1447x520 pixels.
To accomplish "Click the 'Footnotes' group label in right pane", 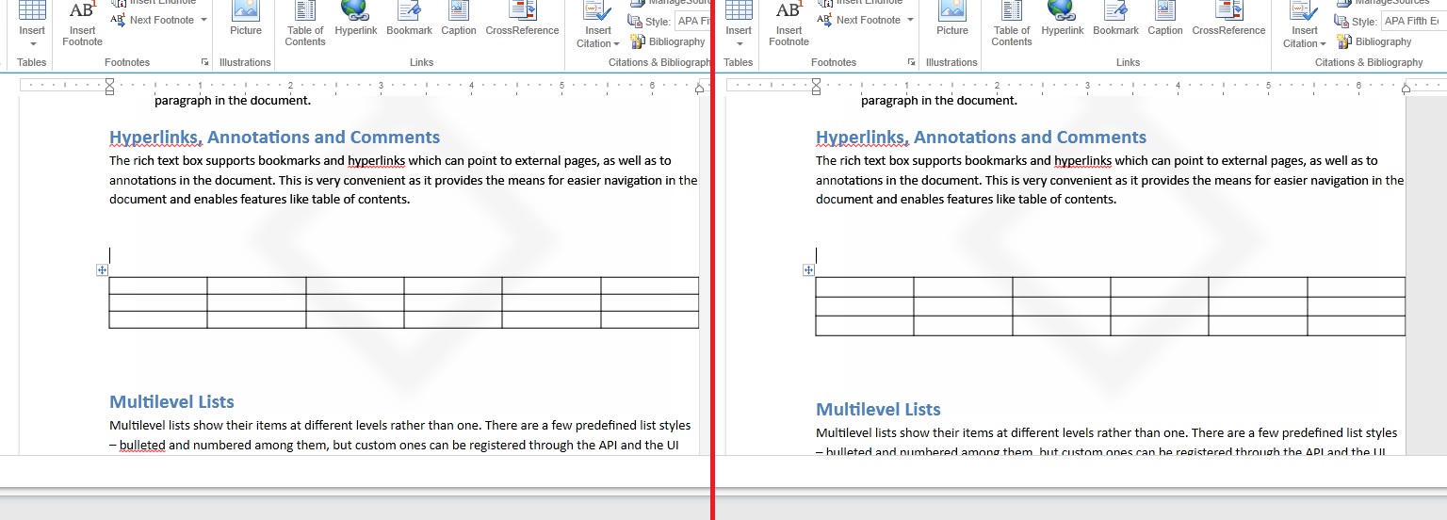I will pos(834,62).
